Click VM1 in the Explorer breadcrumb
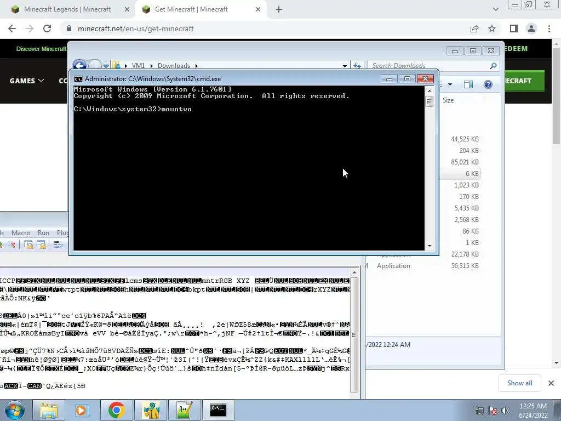 point(138,66)
